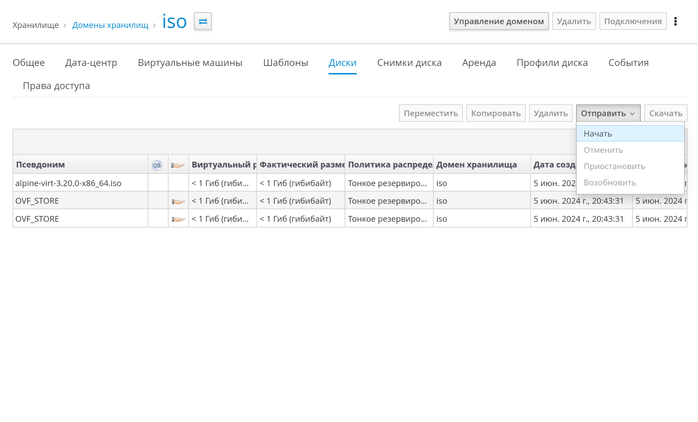
Task: Select Приостановить in the dropdown
Action: [614, 166]
